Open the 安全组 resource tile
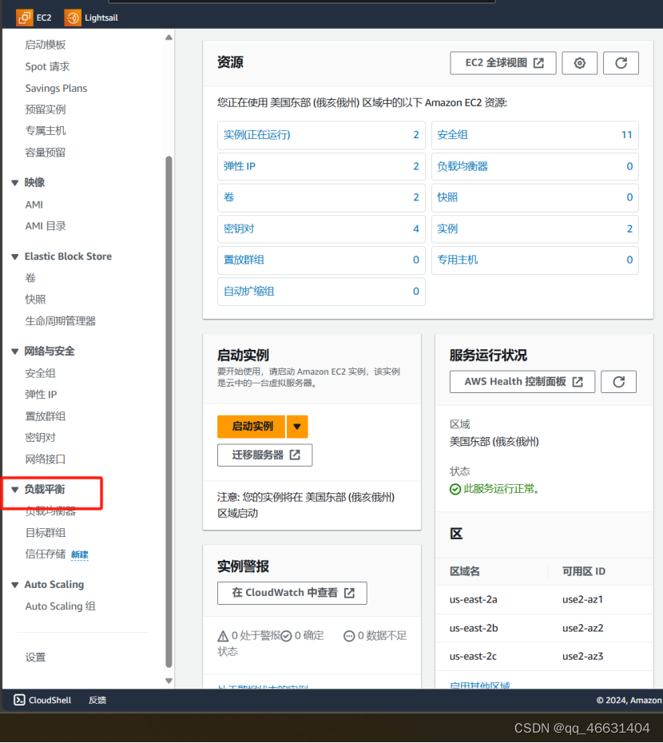Screen dimensions: 663x743 [x=535, y=134]
